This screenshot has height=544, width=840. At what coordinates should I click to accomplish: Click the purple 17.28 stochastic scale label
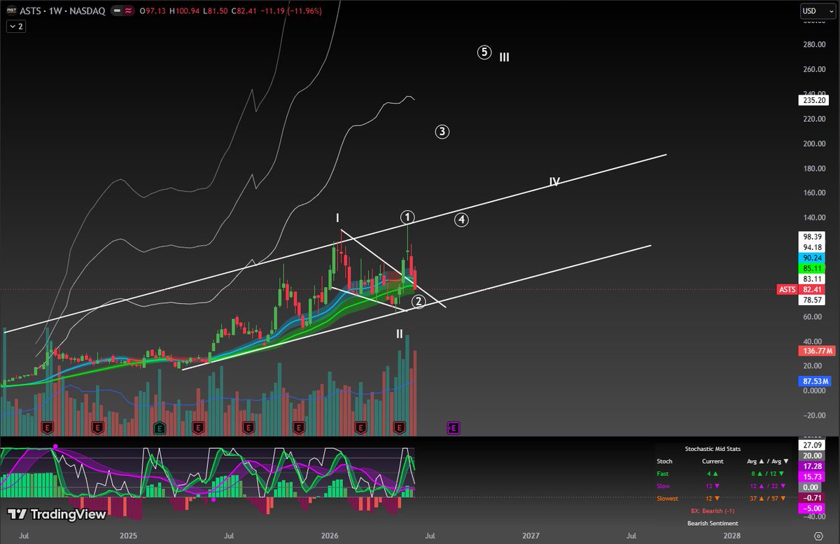812,466
